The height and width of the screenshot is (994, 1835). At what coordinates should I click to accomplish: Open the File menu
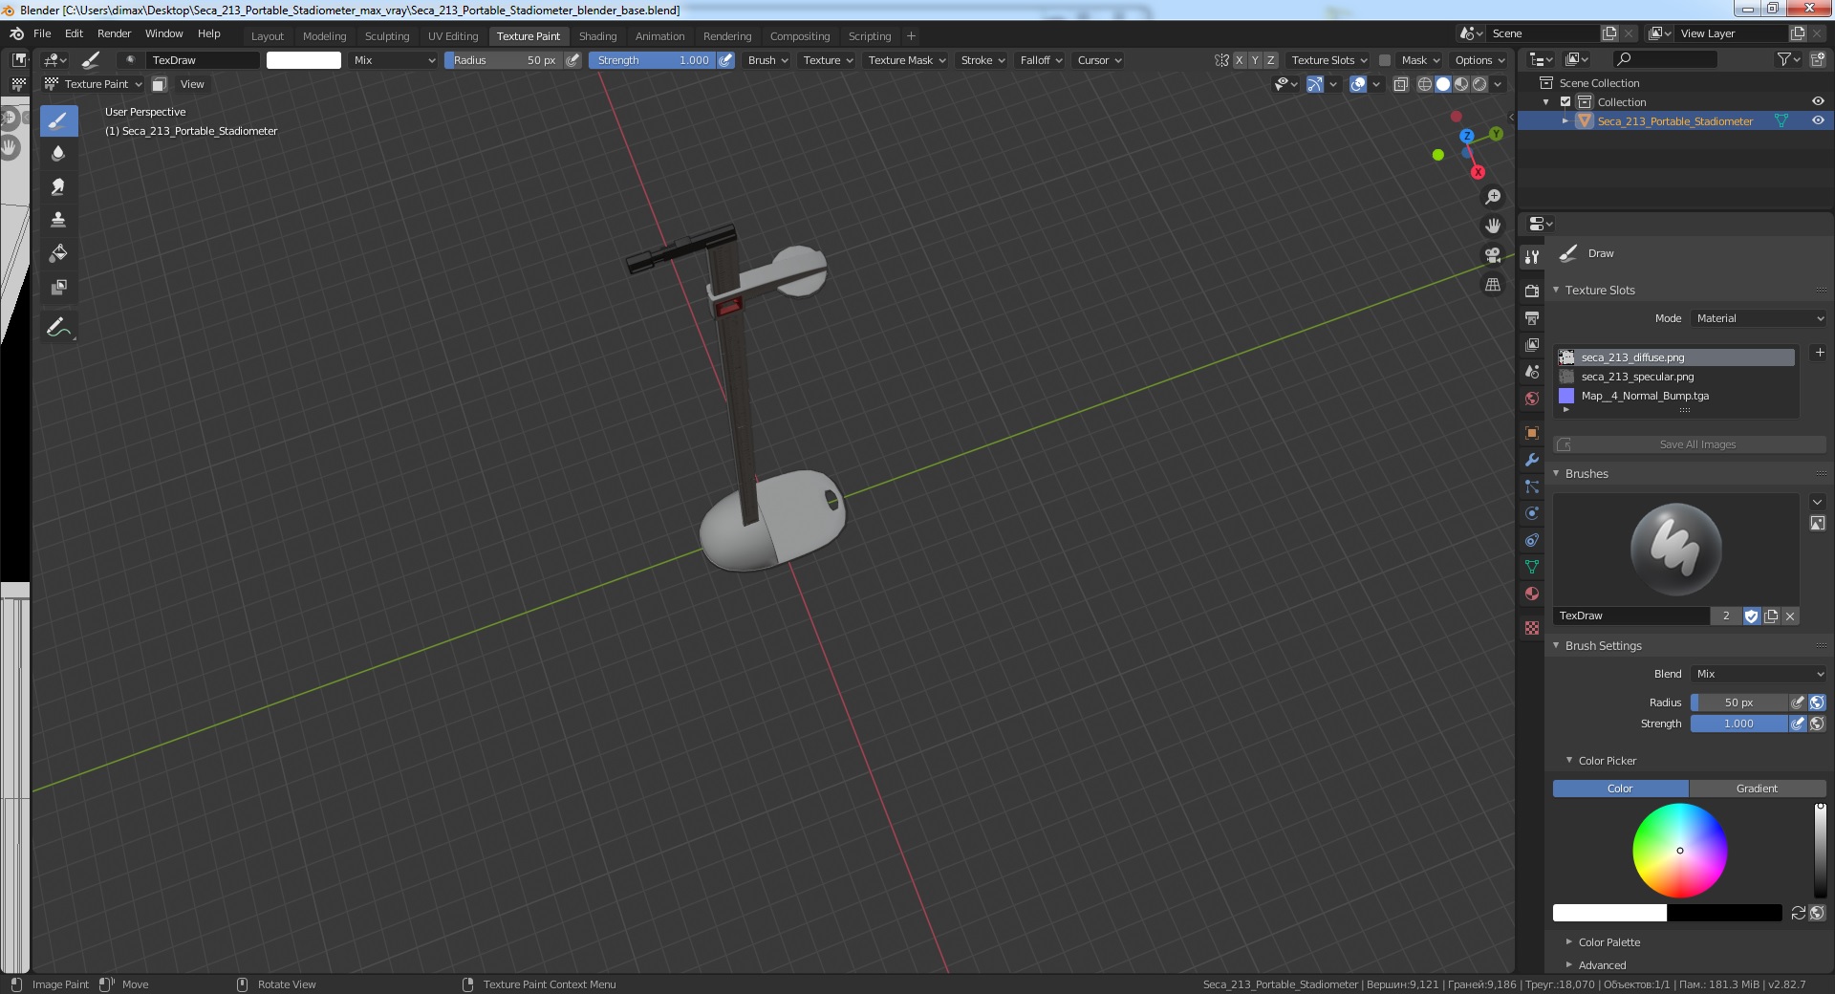pos(42,33)
